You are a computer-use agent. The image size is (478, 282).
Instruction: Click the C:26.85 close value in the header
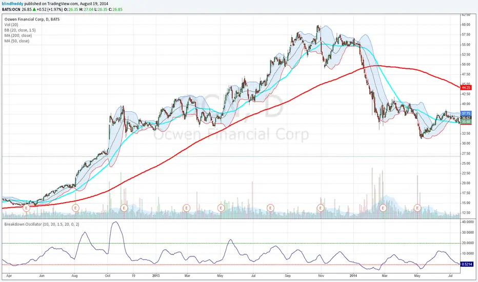coord(115,9)
